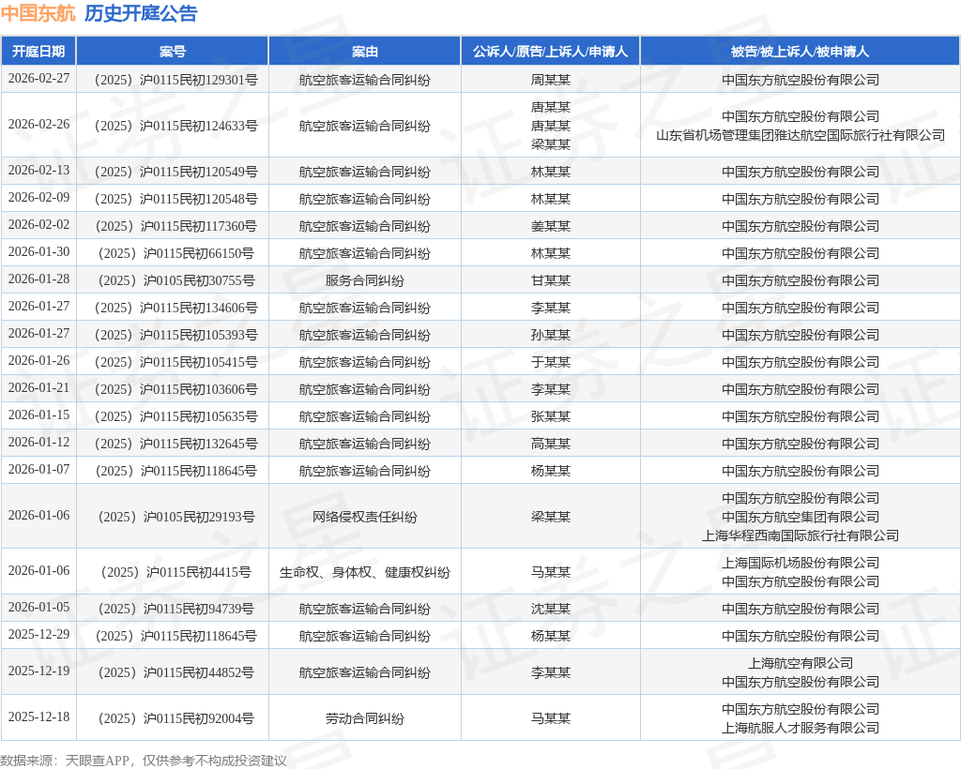Select case number （2025）沪0115民初105393号

pyautogui.click(x=173, y=335)
